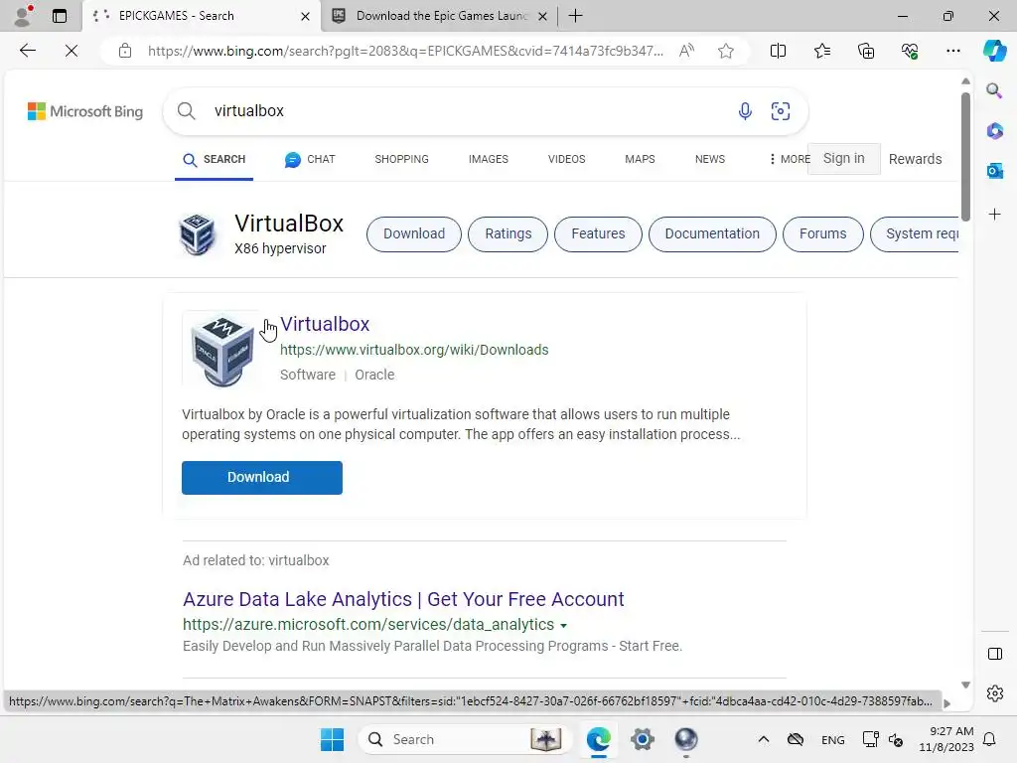Close the Epic Games Launcher tab
Viewport: 1017px width, 763px height.
pyautogui.click(x=543, y=16)
